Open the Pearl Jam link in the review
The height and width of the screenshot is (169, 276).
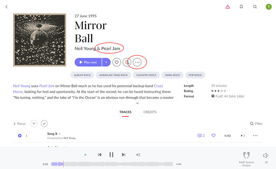pyautogui.click(x=47, y=86)
